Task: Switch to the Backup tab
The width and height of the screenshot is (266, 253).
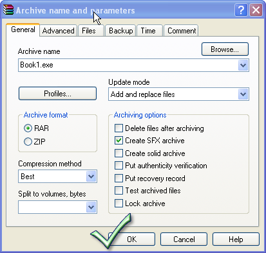Action: point(120,31)
